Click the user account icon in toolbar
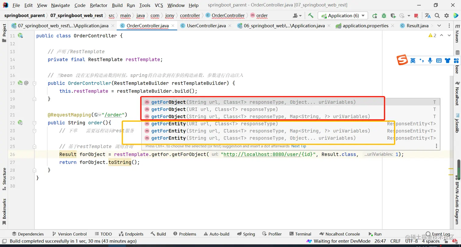This screenshot has height=247, width=461. click(295, 16)
